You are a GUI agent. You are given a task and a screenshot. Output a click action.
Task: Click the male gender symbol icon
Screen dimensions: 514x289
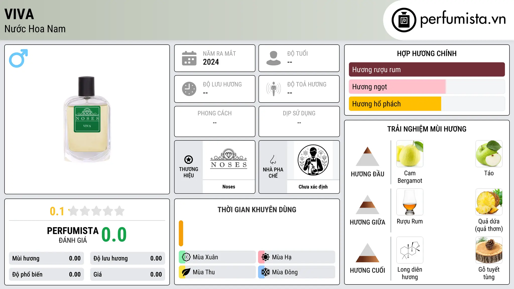click(x=18, y=58)
